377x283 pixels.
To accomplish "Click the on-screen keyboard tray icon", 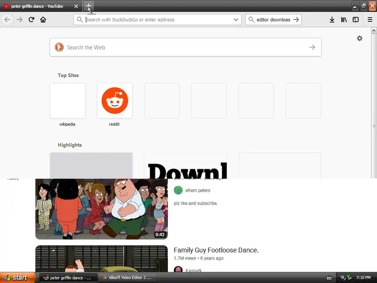I will click(329, 278).
